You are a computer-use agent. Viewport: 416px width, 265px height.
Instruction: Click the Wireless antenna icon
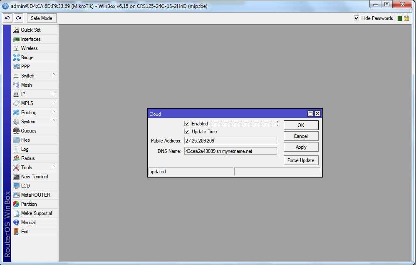pos(16,48)
